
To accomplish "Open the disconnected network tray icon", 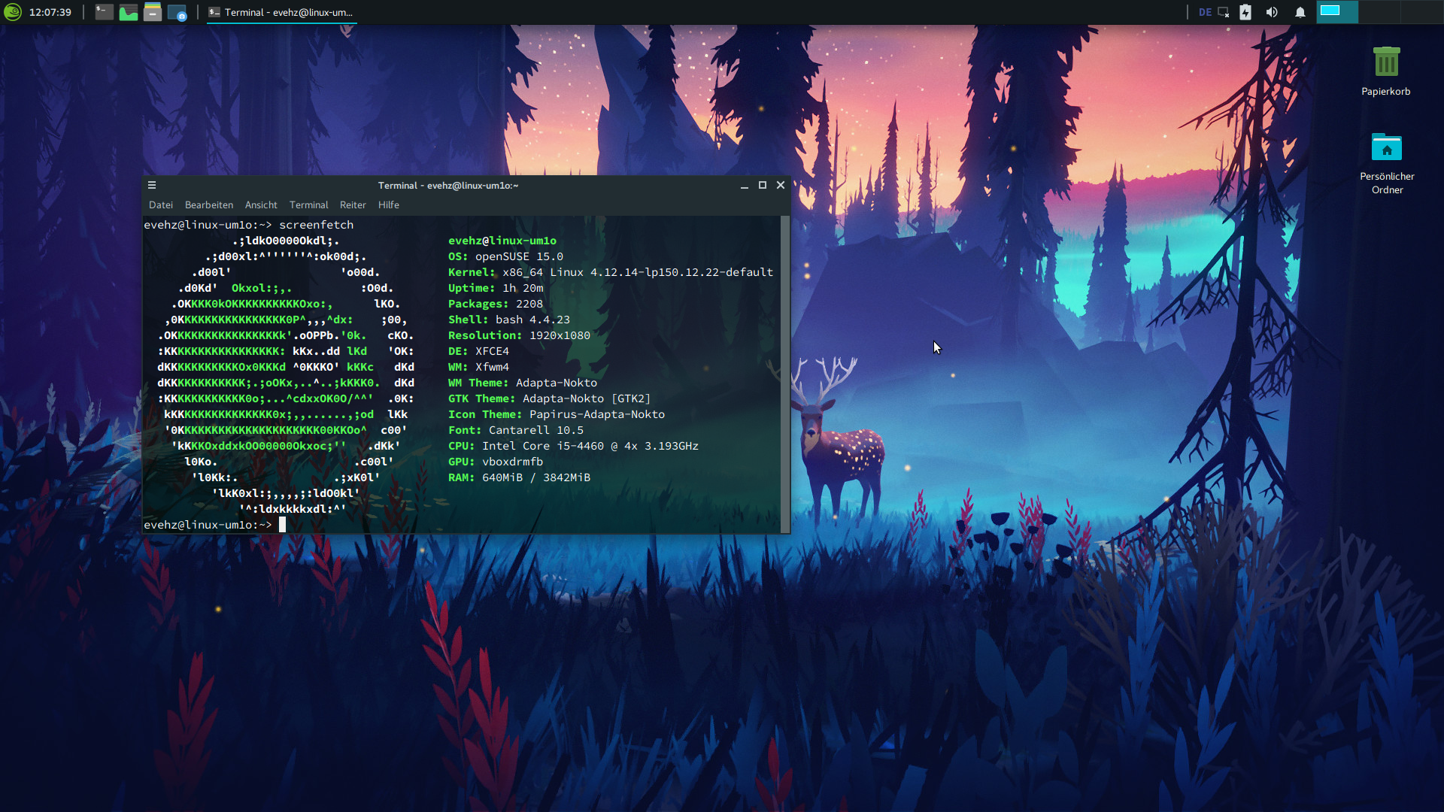I will coord(1224,12).
